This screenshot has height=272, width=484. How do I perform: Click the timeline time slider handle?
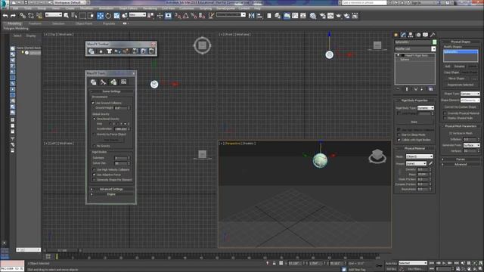(x=62, y=250)
